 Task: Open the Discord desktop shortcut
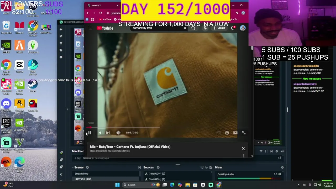click(6, 106)
